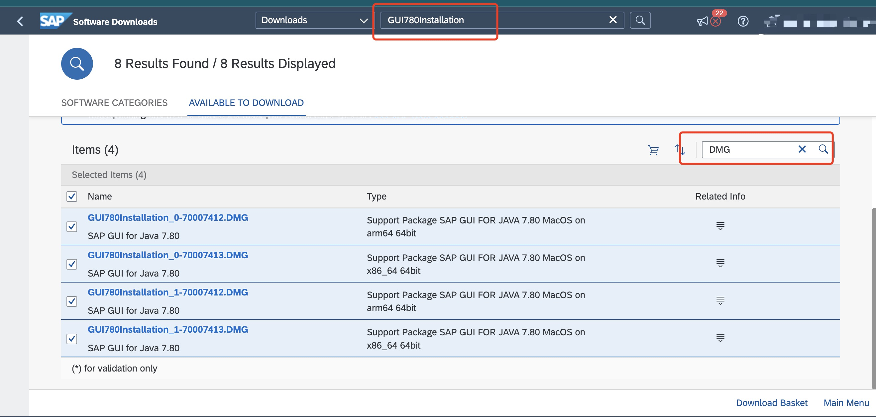Expand related info for GUI780Installation_1-70007412.DMG
This screenshot has height=417, width=876.
pos(720,301)
